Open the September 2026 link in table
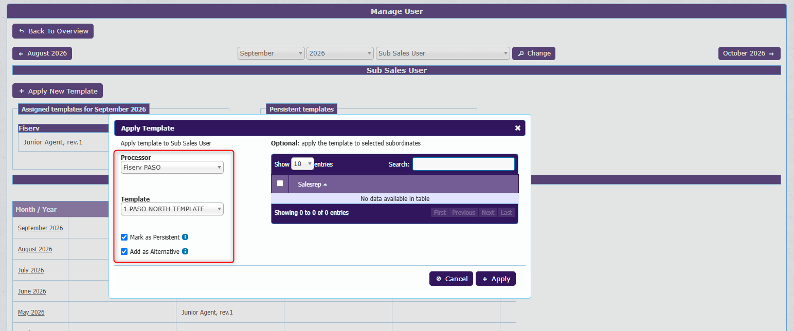This screenshot has width=794, height=331. [40, 228]
